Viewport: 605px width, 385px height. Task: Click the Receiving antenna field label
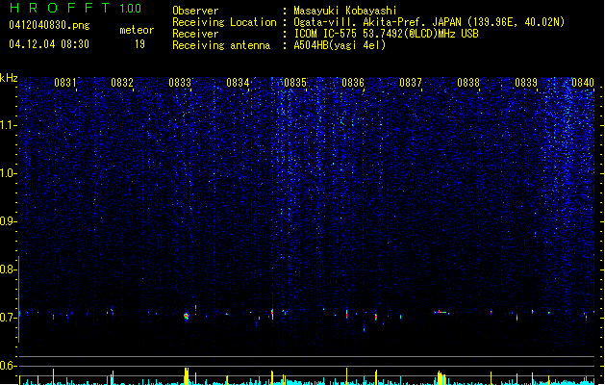(221, 45)
